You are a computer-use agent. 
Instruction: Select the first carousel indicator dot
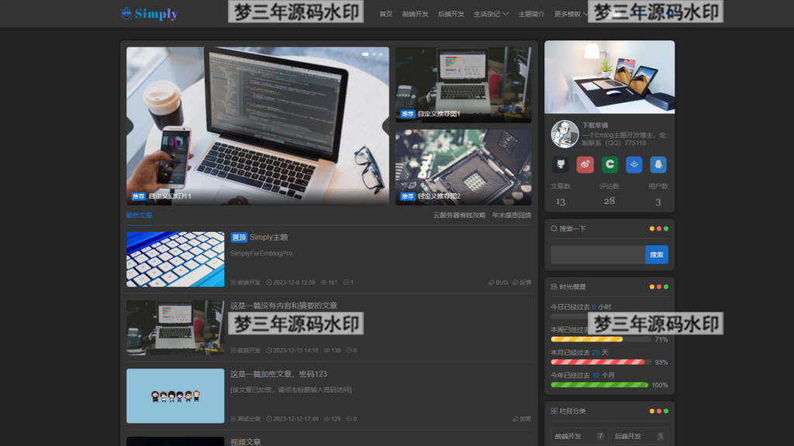[365, 54]
